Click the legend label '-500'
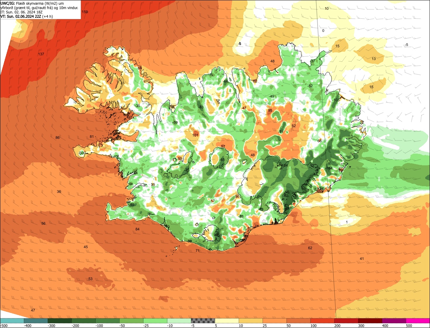The image size is (430, 328). pos(4,326)
